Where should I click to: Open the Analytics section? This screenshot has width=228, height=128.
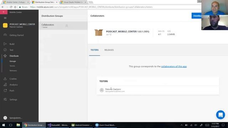click(14, 85)
